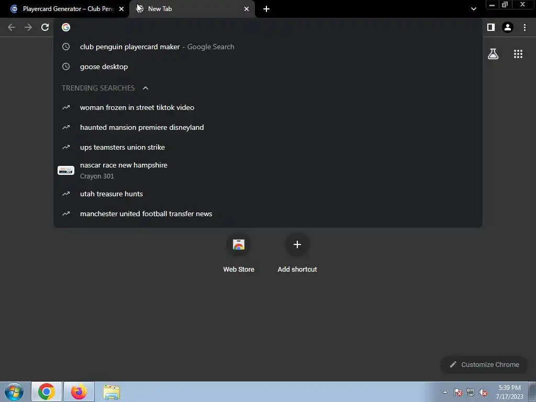Go back with the browser back arrow

pyautogui.click(x=12, y=27)
